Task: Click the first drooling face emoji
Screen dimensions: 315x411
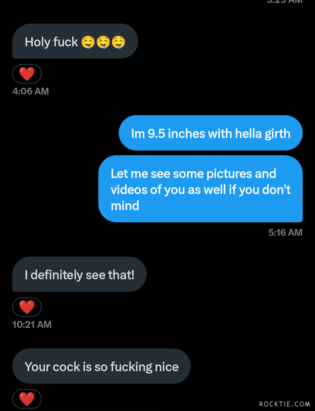Action: tap(88, 42)
